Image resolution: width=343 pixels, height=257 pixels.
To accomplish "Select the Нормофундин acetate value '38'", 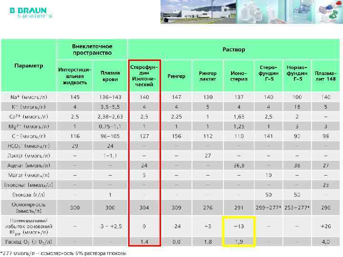I will click(x=297, y=166).
